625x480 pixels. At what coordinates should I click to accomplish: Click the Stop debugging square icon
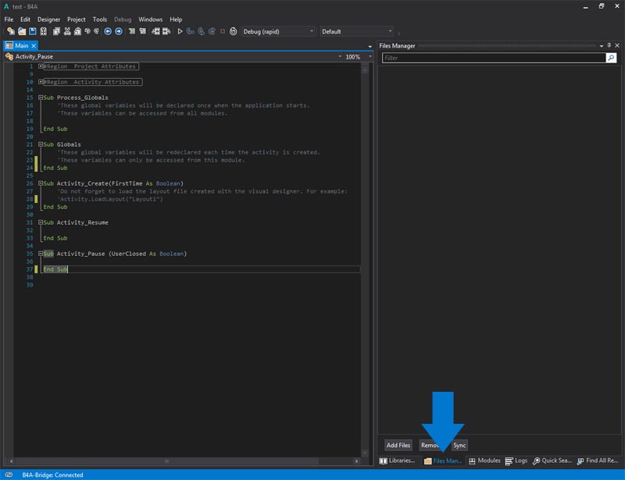click(x=223, y=31)
